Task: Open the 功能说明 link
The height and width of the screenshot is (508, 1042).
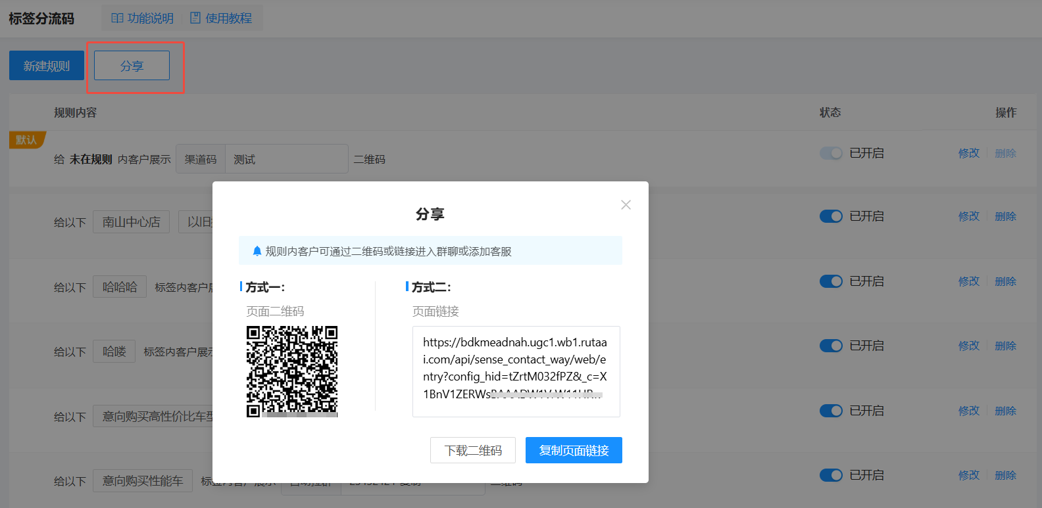Action: pos(151,18)
